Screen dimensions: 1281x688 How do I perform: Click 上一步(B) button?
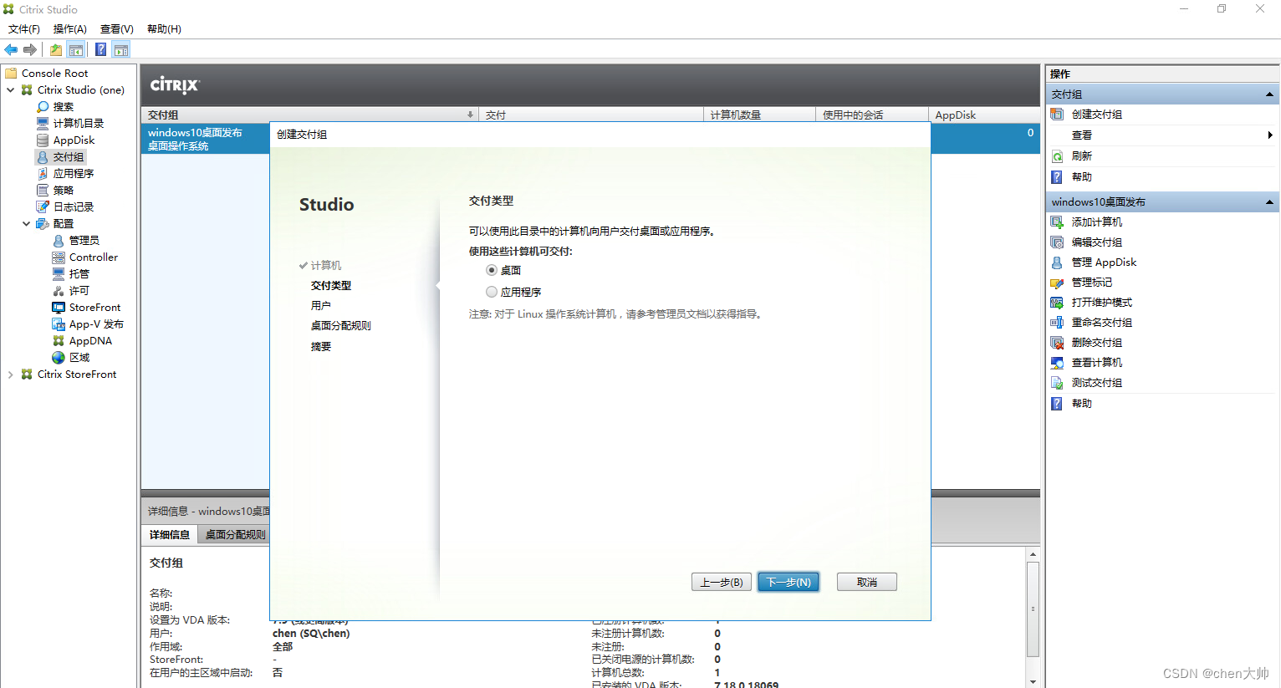pyautogui.click(x=722, y=582)
